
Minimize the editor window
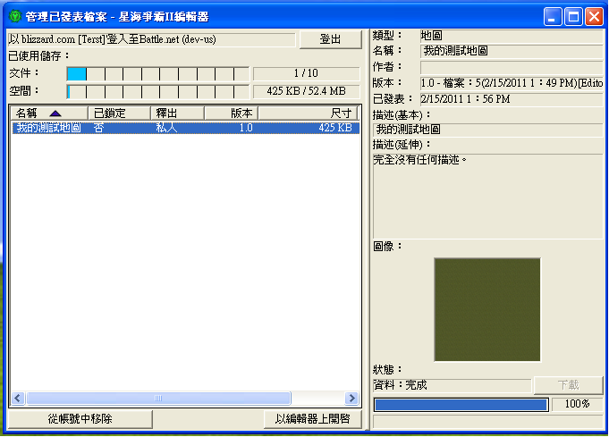[x=553, y=17]
